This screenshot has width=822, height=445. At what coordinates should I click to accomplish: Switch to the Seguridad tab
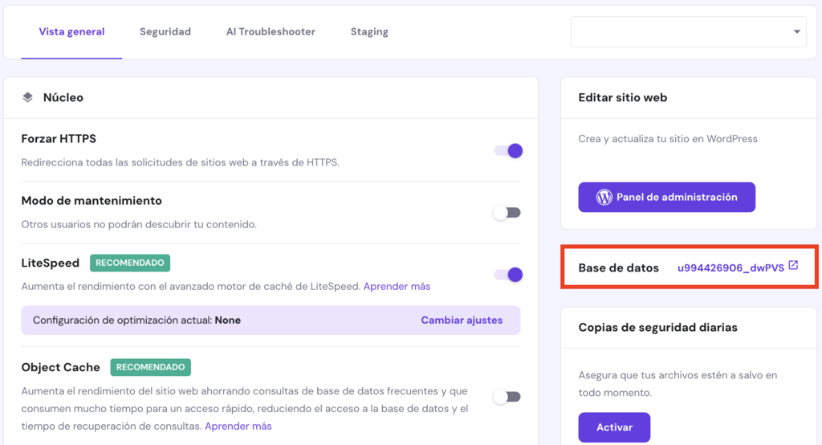click(x=165, y=32)
